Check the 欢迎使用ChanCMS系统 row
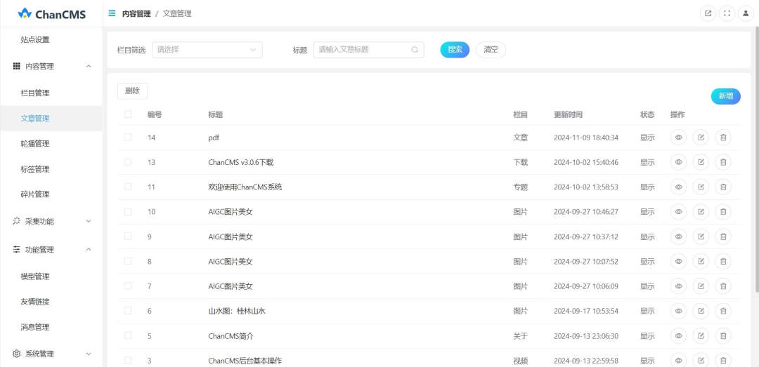The width and height of the screenshot is (759, 367). point(128,186)
